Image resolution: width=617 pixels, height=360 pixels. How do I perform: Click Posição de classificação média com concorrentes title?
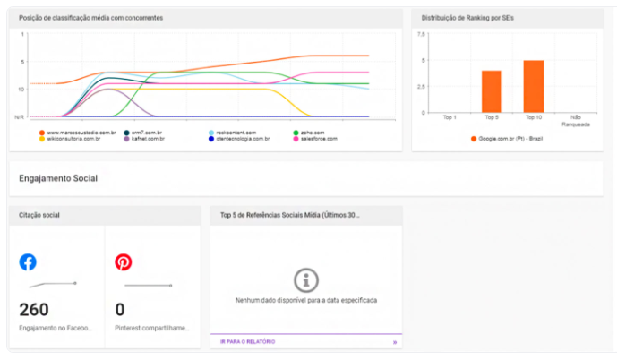click(x=91, y=18)
